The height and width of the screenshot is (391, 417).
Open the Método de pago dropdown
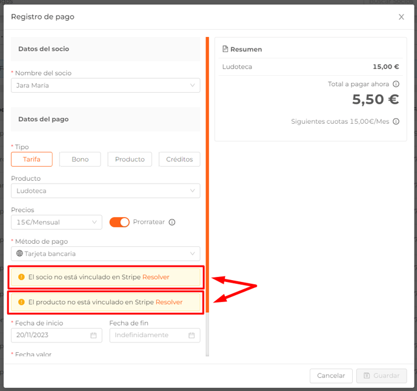tap(105, 253)
